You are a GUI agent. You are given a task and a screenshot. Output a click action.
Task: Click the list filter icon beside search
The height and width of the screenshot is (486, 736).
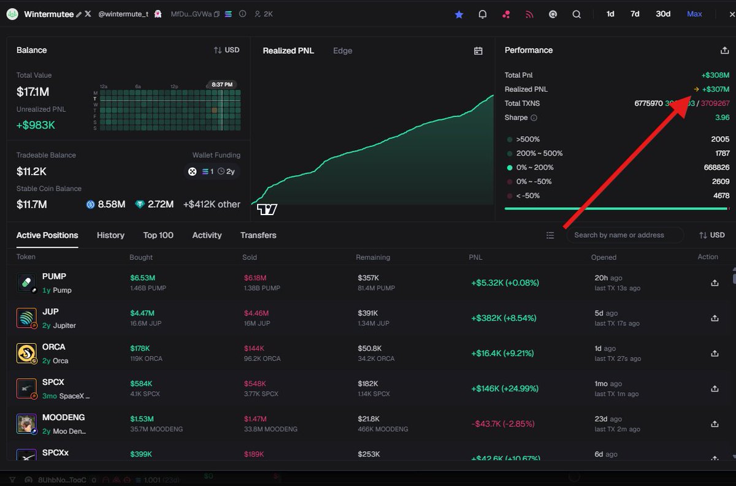pyautogui.click(x=550, y=235)
